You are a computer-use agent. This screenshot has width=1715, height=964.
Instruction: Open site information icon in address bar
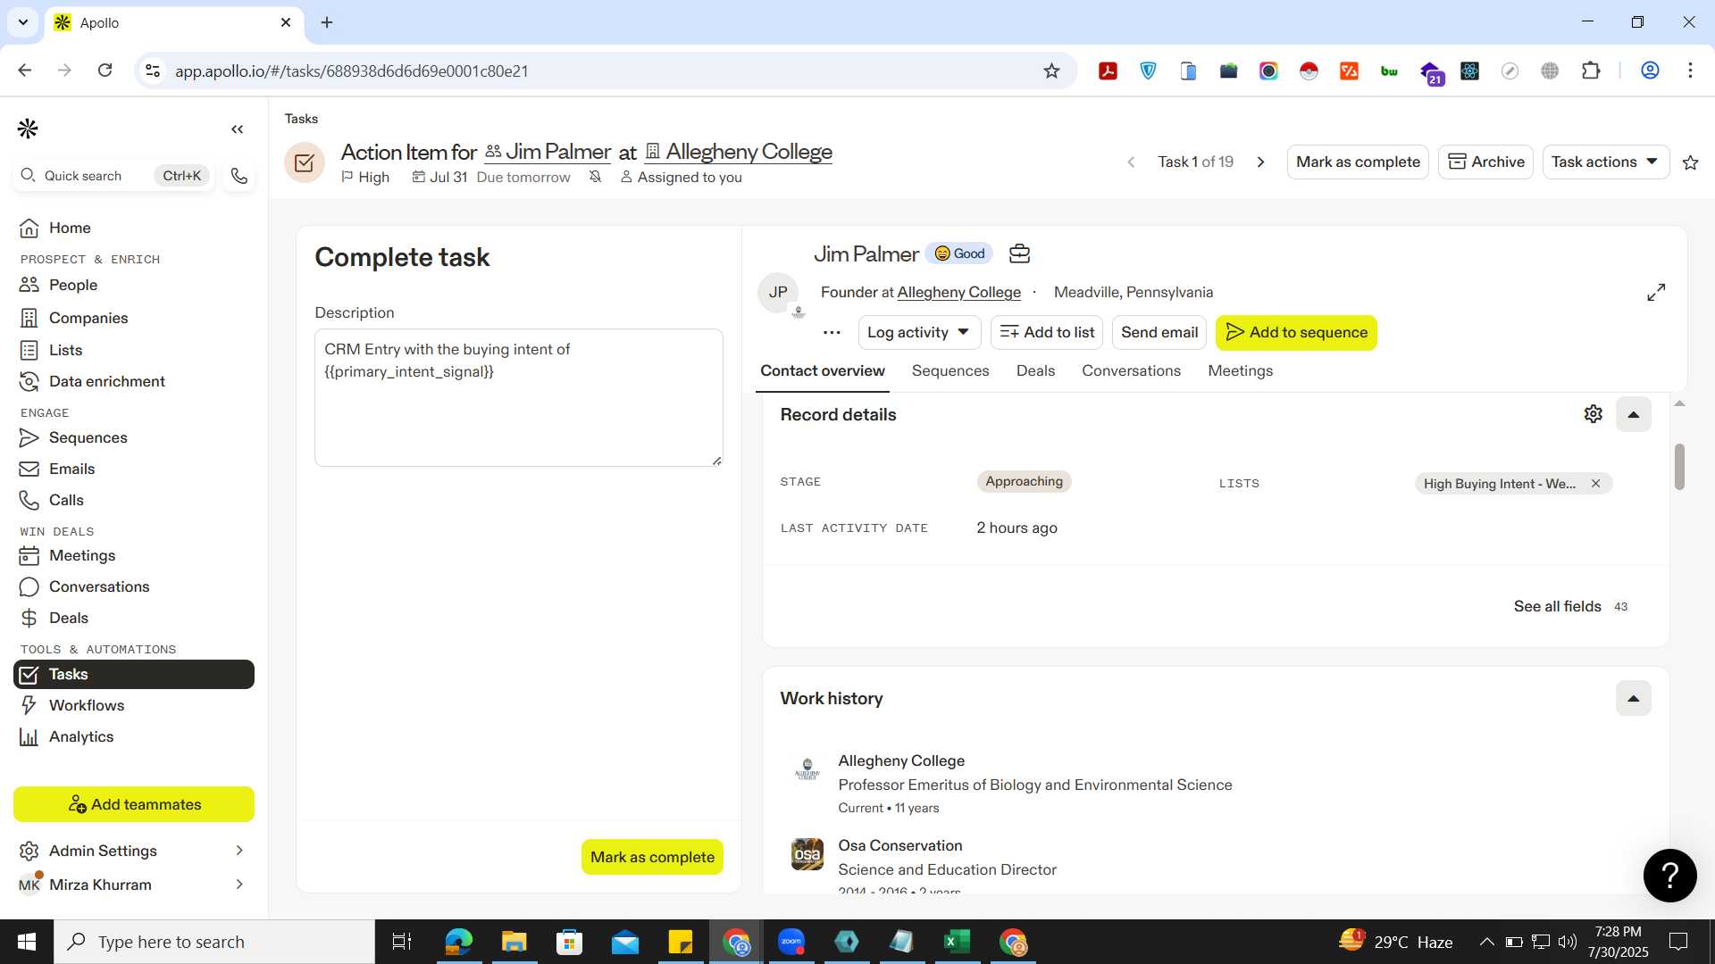click(153, 71)
